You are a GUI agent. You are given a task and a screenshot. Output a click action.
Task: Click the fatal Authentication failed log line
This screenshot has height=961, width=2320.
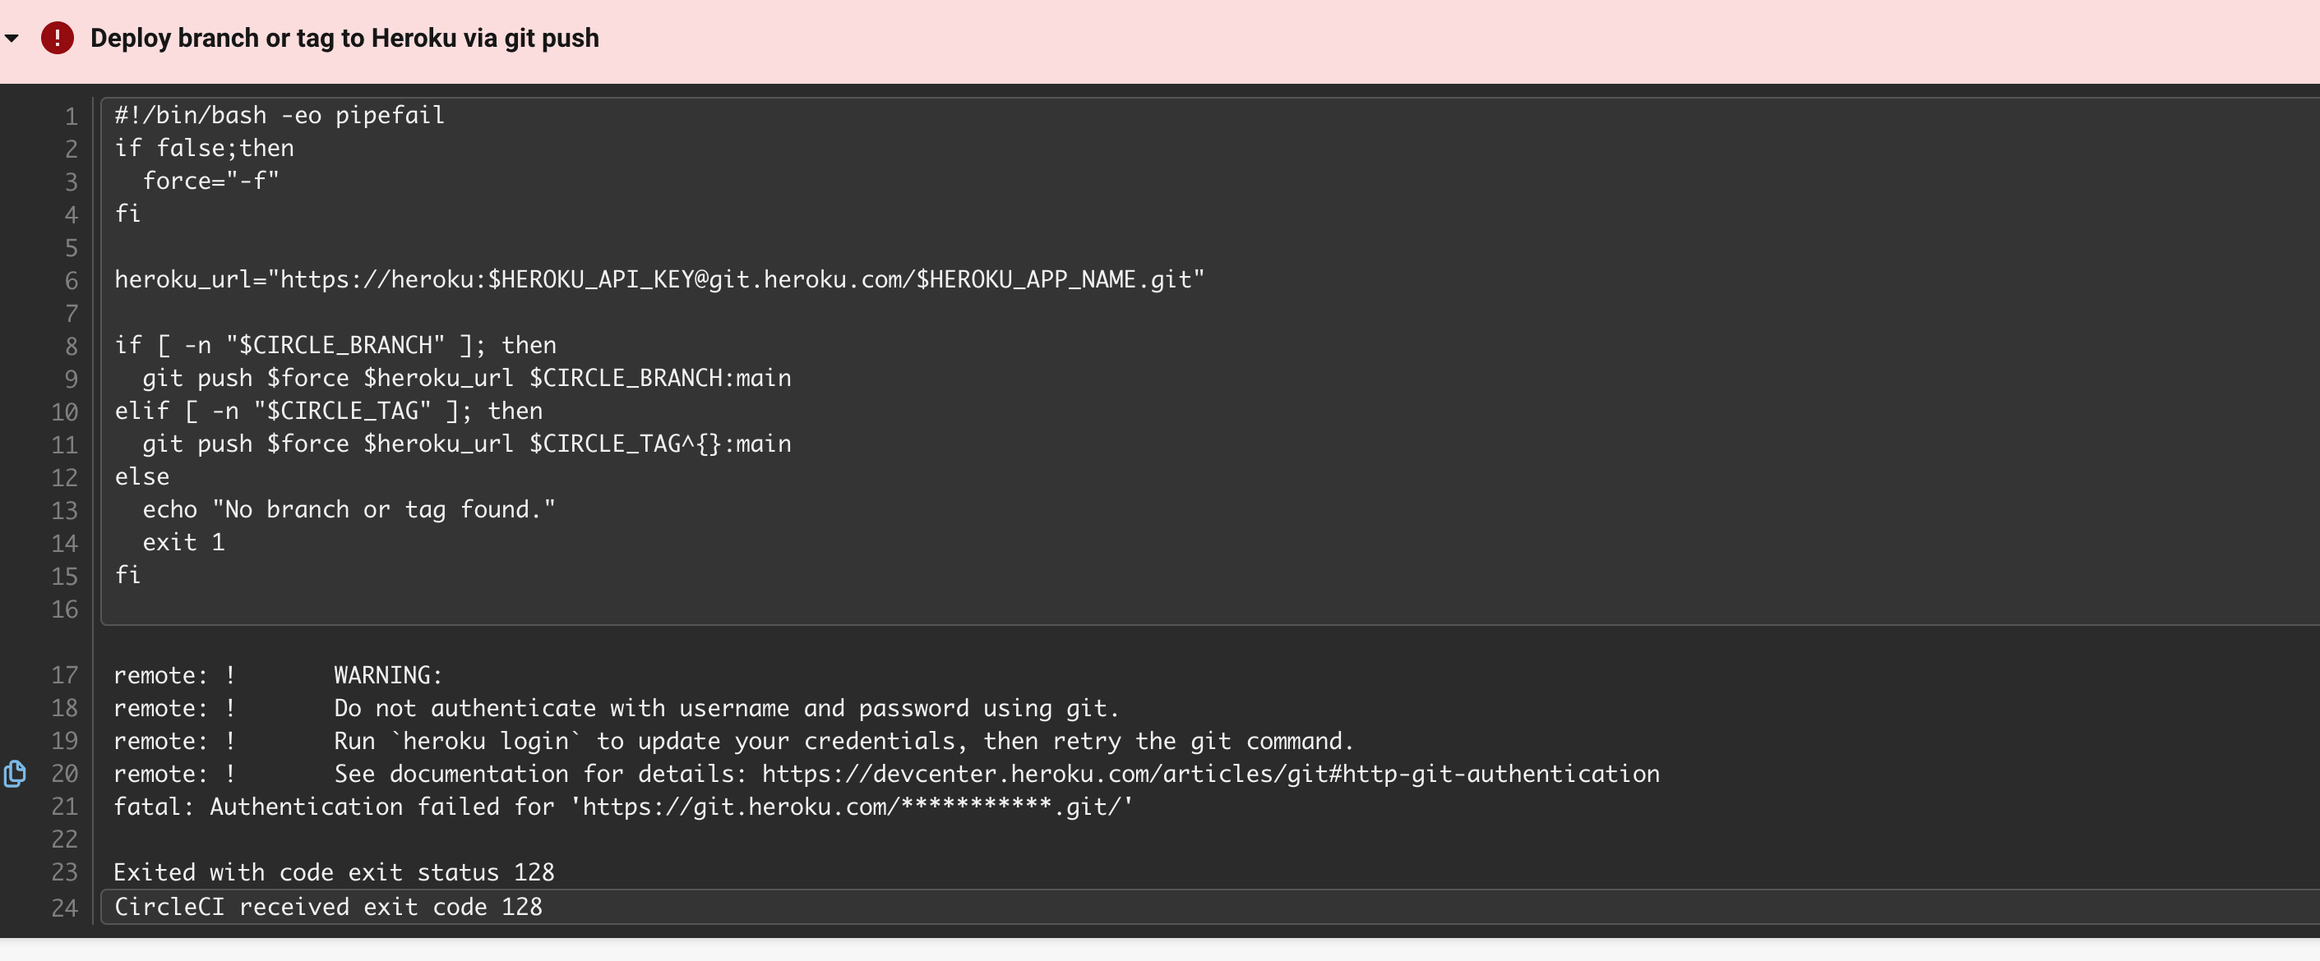click(622, 807)
